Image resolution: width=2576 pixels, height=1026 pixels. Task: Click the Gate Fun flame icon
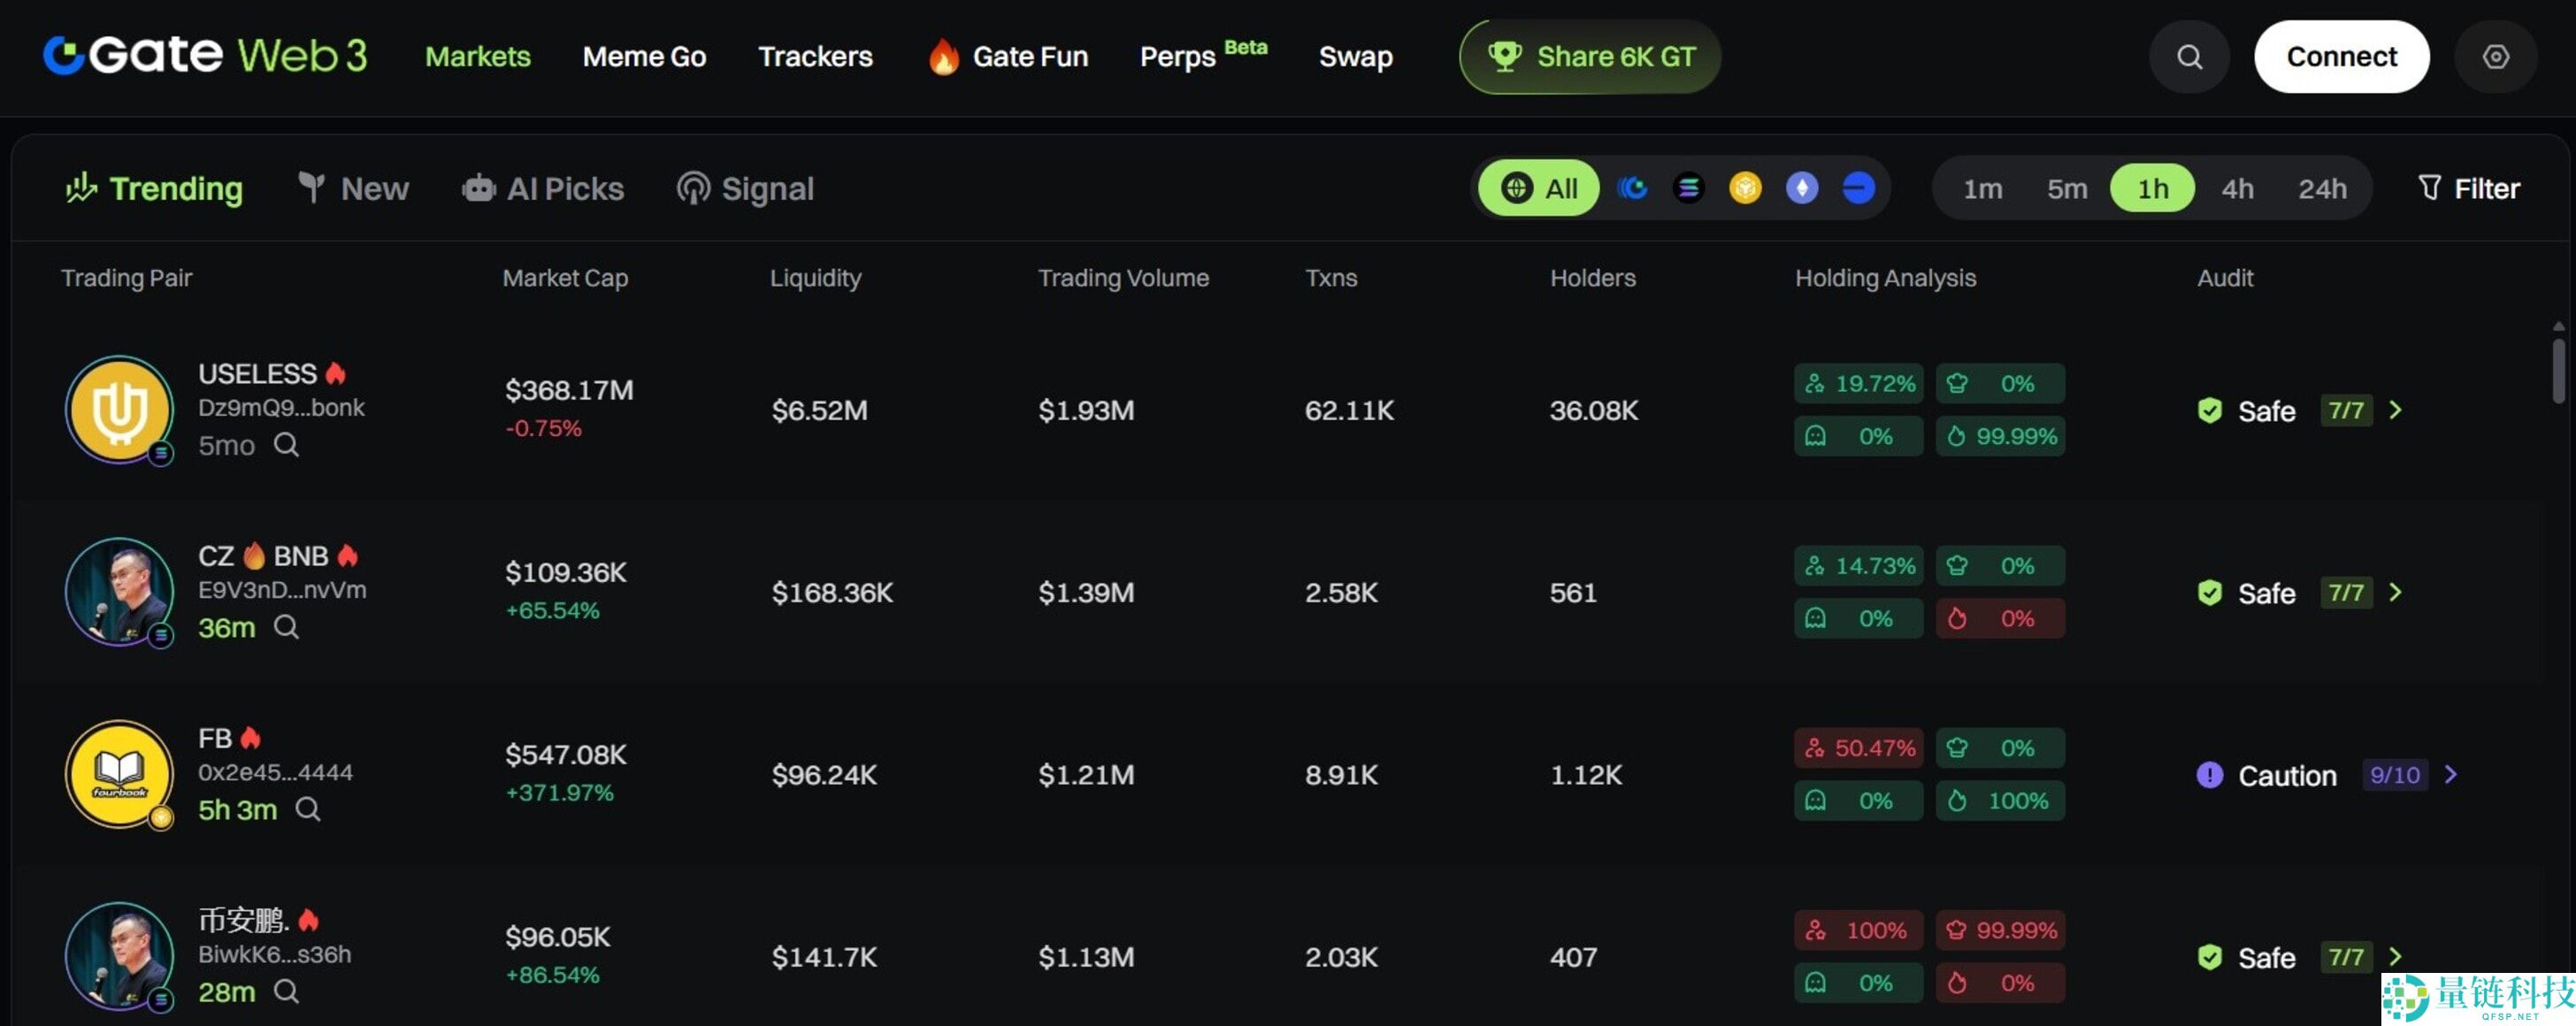click(x=942, y=57)
